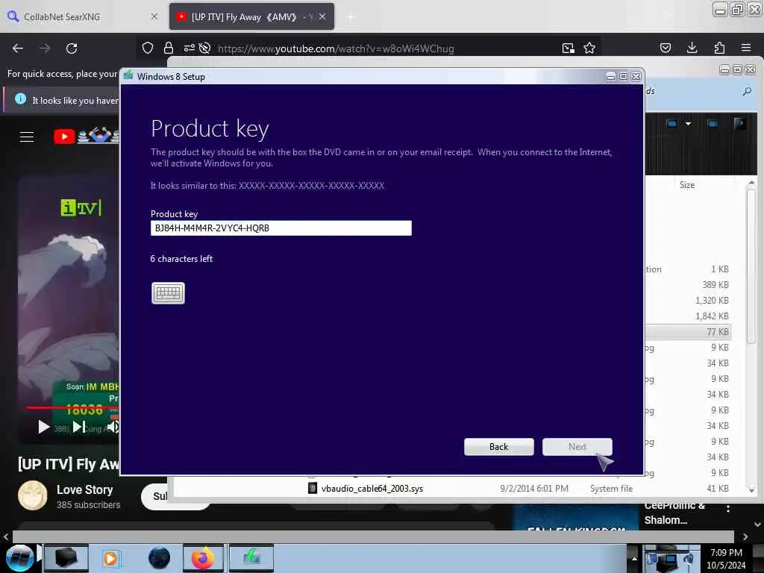Viewport: 764px width, 573px height.
Task: Open the Firefox hamburger menu
Action: (x=746, y=48)
